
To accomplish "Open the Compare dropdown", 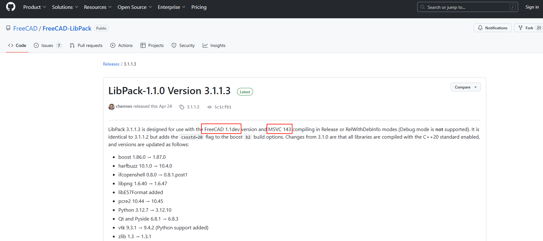I will click(x=465, y=87).
